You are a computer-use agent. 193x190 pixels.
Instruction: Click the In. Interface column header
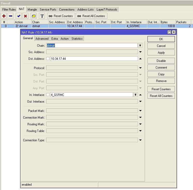point(136,22)
